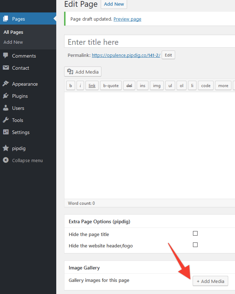Click the Plugins plug icon
235x294 pixels.
(x=6, y=96)
